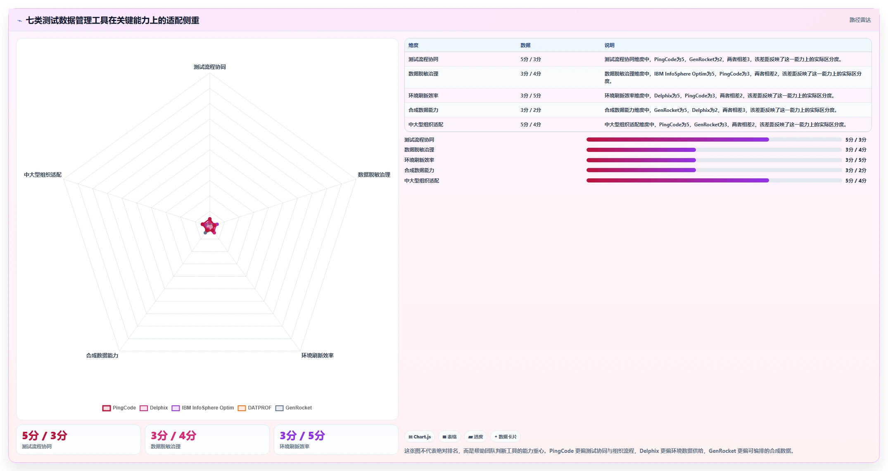
Task: Click the 环境刷新效率 radar axis label
Action: click(x=318, y=355)
